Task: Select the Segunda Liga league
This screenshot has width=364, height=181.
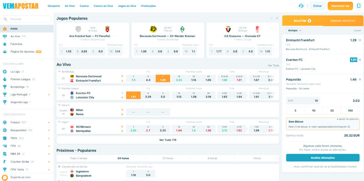Action: 27,102
